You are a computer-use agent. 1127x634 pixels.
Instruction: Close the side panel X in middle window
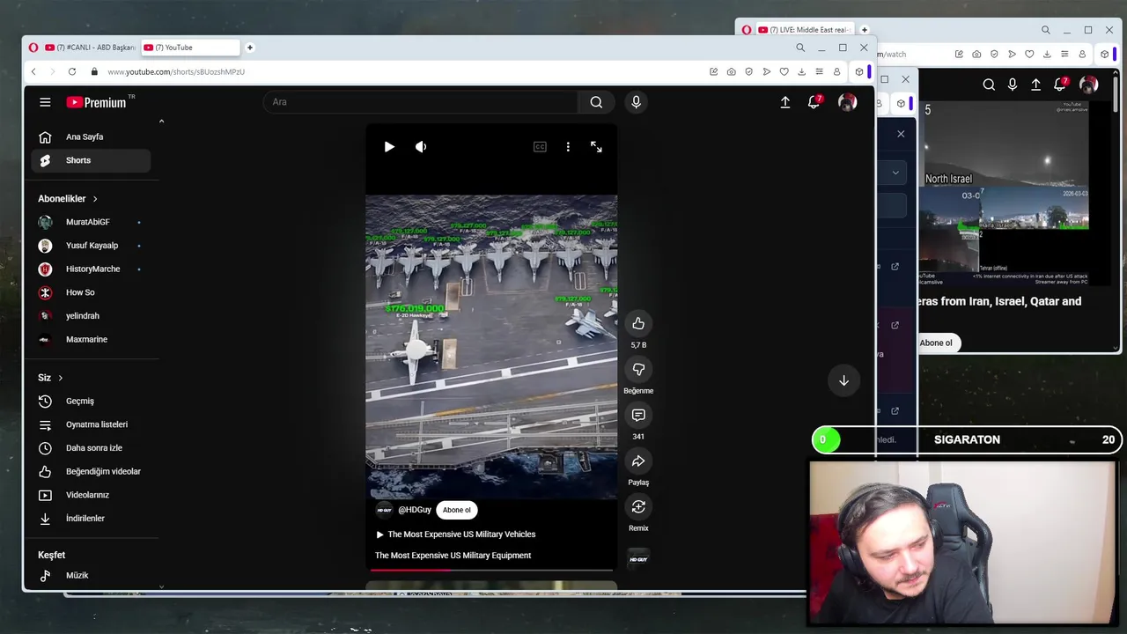(901, 134)
